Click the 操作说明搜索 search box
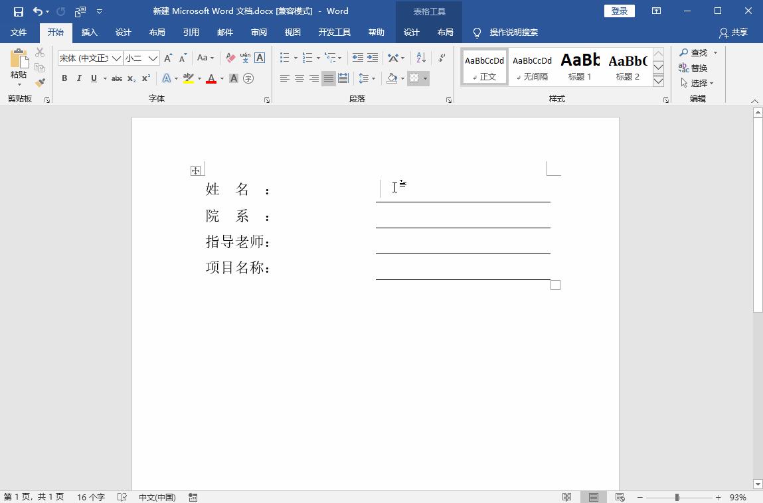Viewport: 763px width, 503px height. tap(513, 33)
